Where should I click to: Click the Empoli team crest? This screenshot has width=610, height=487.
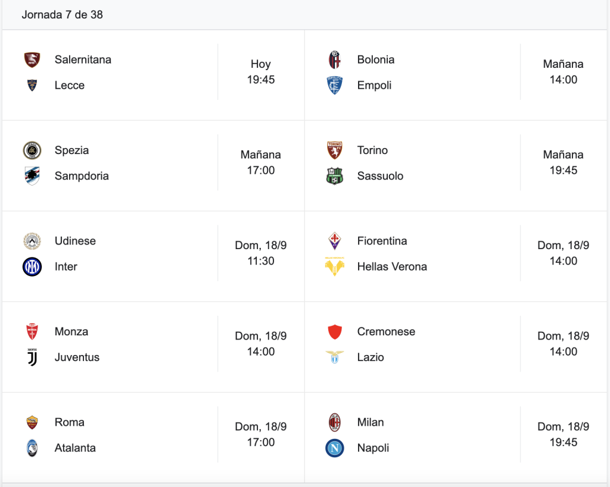click(x=335, y=86)
